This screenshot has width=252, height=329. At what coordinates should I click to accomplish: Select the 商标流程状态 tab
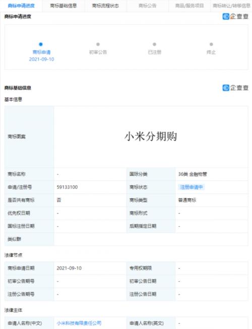[105, 6]
